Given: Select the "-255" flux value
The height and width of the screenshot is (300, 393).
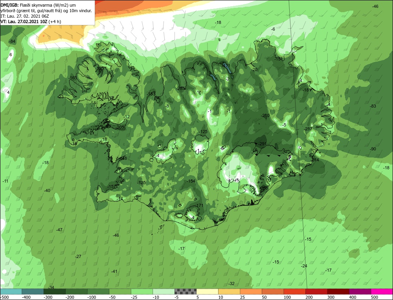Looking at the screenshot, I should (x=180, y=88).
